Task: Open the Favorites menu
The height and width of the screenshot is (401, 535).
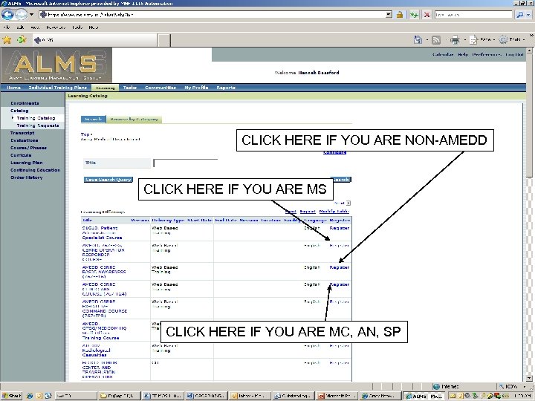Action: coord(56,27)
